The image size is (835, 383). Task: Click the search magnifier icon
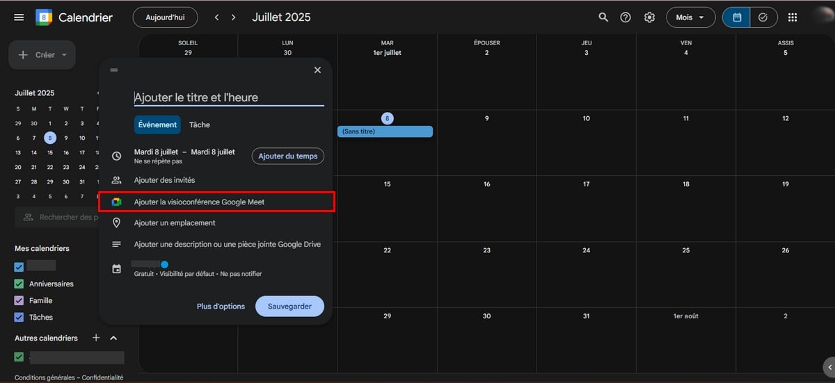603,17
